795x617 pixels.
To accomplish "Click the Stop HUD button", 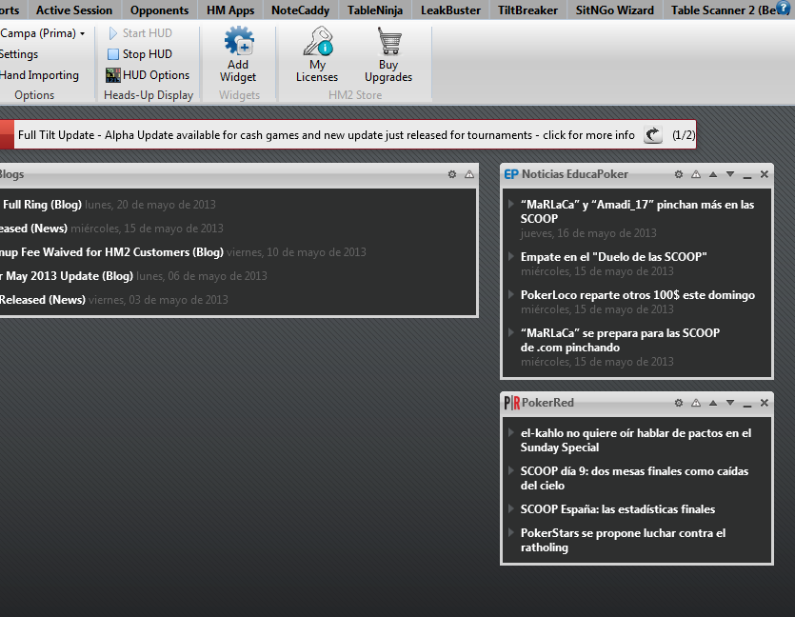I will (139, 54).
